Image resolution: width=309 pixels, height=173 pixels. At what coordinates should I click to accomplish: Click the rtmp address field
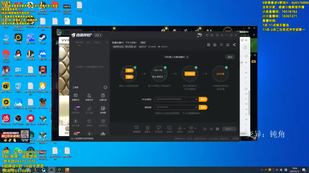pos(176,100)
